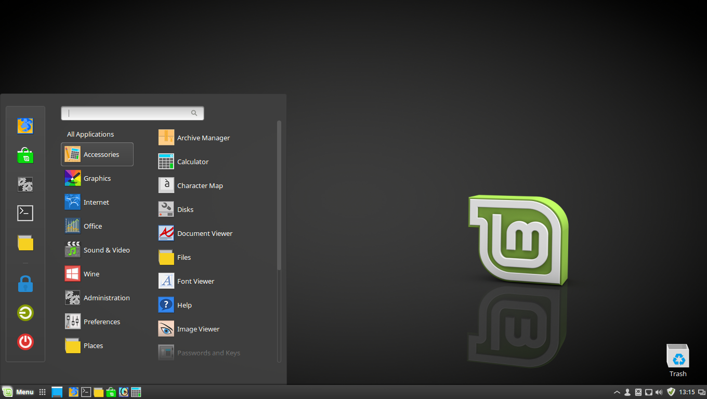Click the grid dots icon beside Menu

click(43, 392)
